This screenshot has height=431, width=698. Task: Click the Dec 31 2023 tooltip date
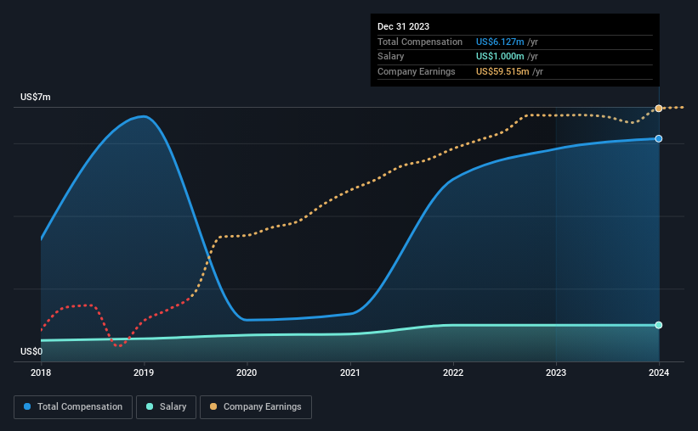click(403, 26)
